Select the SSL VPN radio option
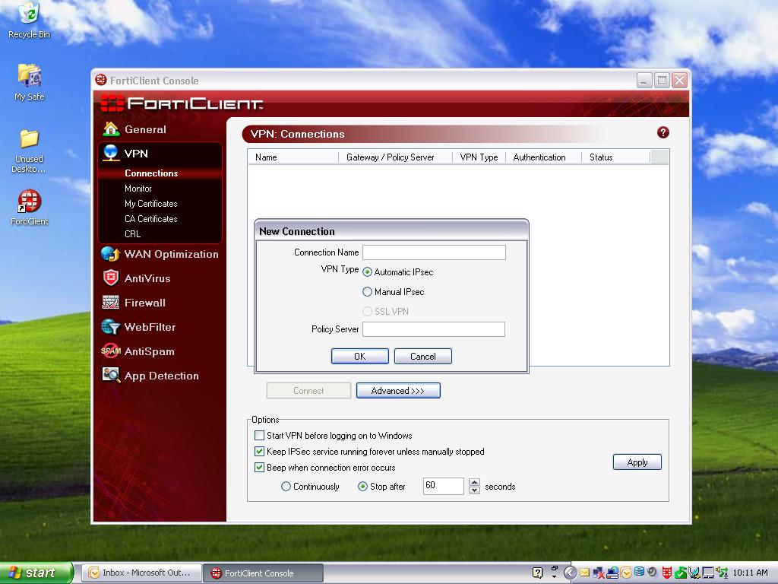 367,311
